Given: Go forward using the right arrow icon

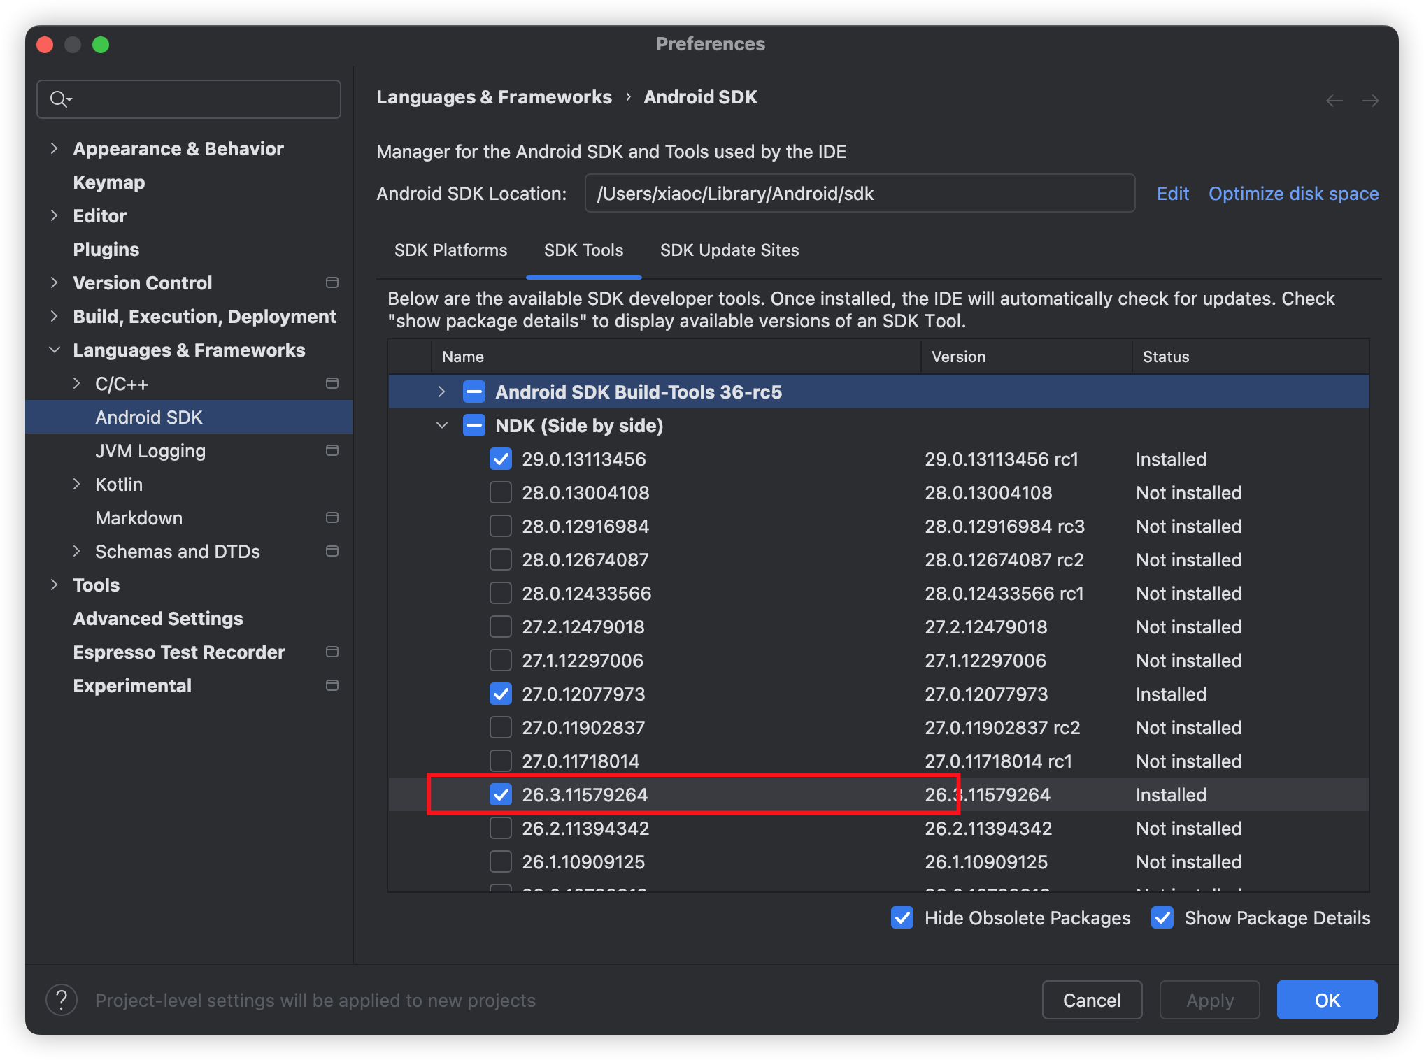Looking at the screenshot, I should [1371, 101].
